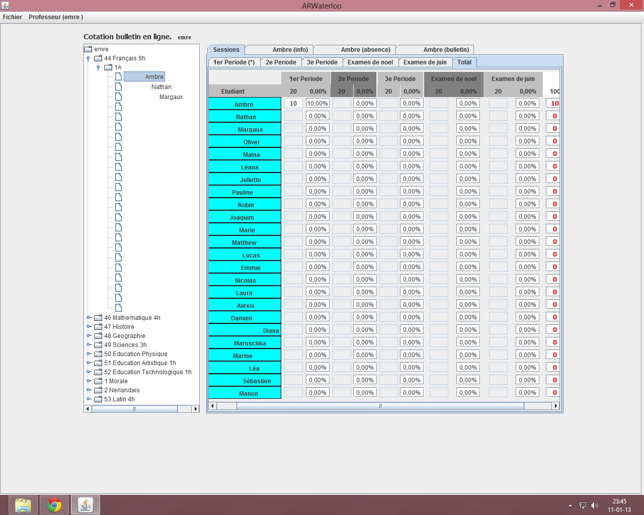The width and height of the screenshot is (644, 515).
Task: Click the Java app icon in taskbar
Action: coord(86,505)
